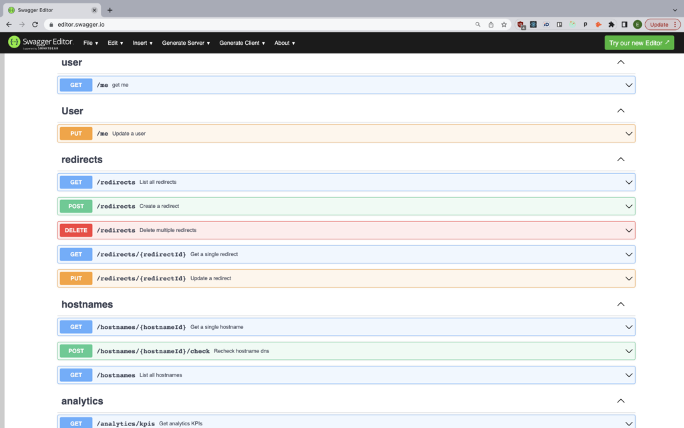
Task: Expand the PUT /me Update a user operation
Action: 347,134
